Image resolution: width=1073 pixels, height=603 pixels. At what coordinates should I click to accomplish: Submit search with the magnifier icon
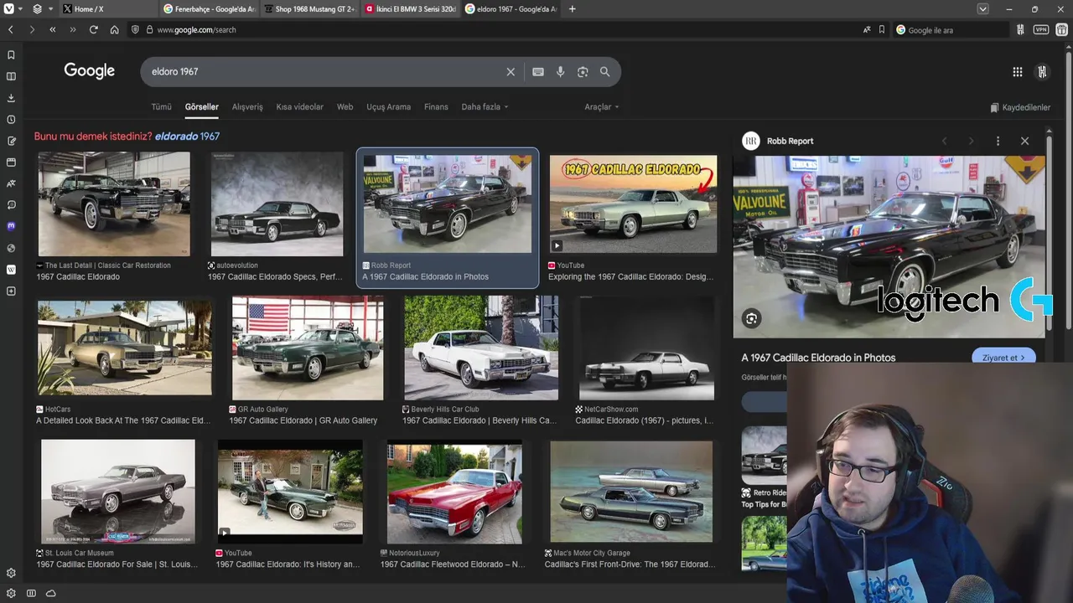pyautogui.click(x=604, y=72)
